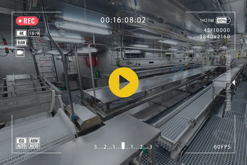This screenshot has height=165, width=247.
Task: Click the battery 80% icon
Action: [223, 20]
